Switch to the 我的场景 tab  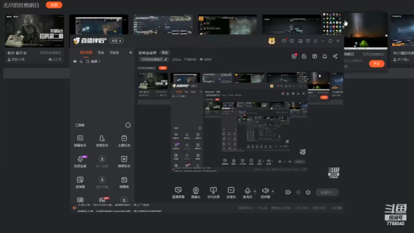pos(86,53)
